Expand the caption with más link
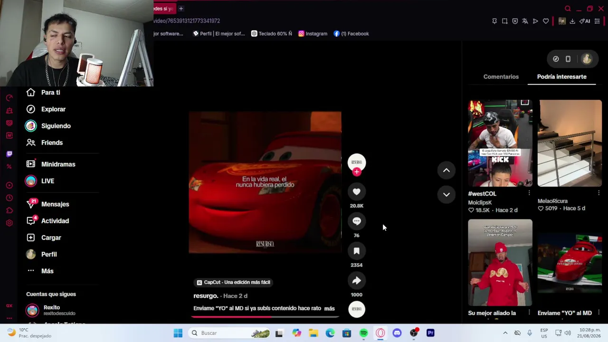 point(329,308)
